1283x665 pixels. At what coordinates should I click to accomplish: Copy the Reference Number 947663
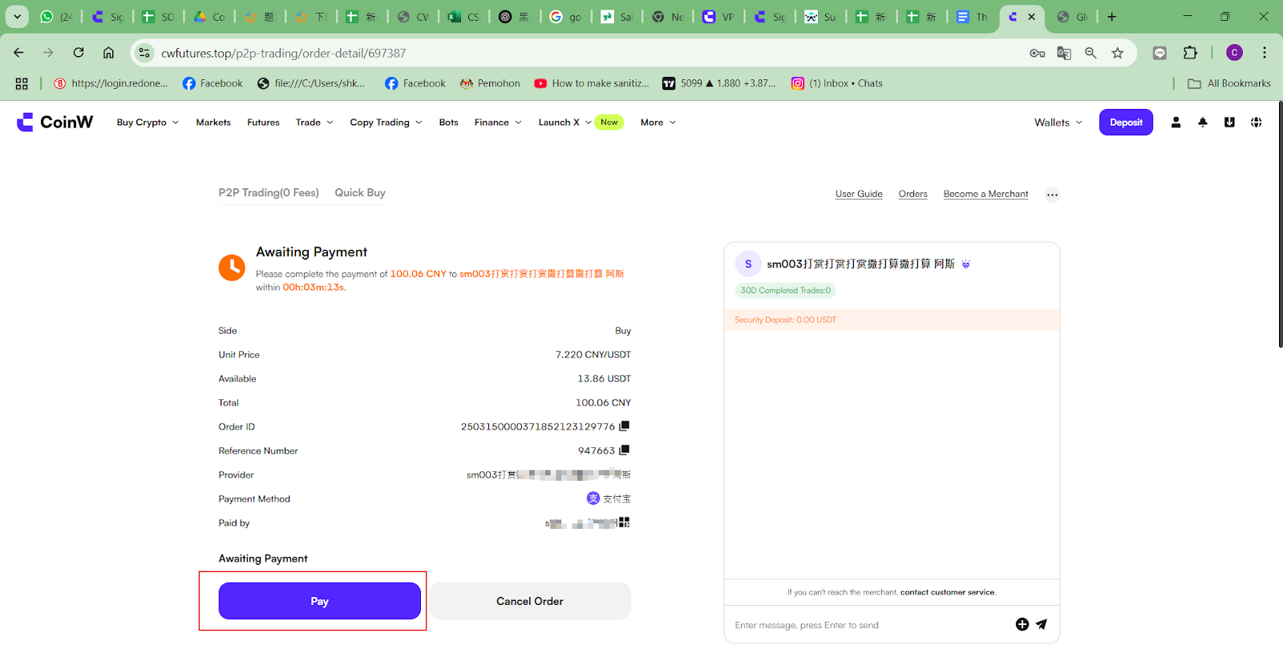tap(625, 450)
